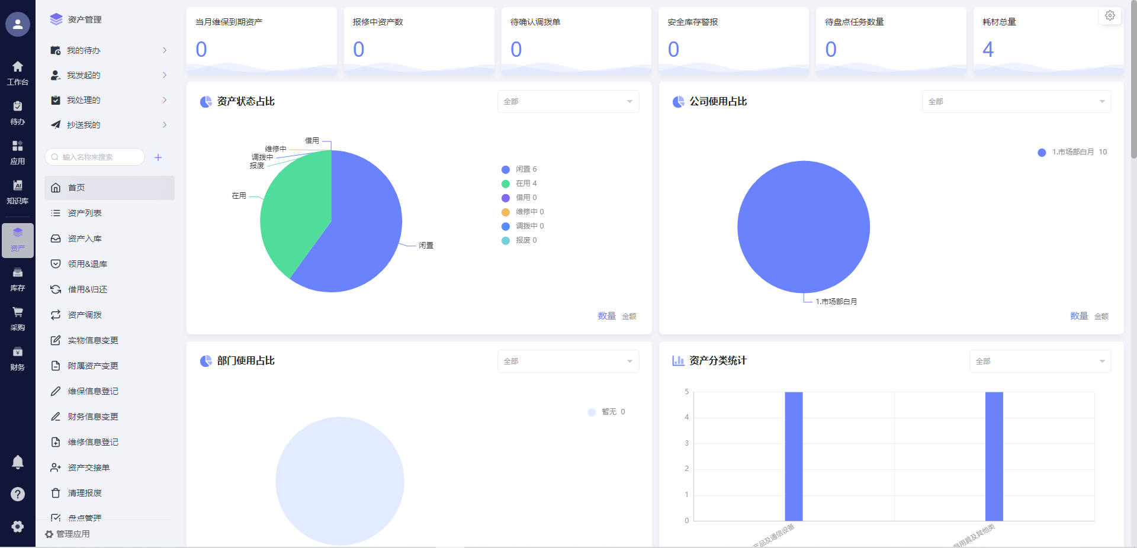Image resolution: width=1137 pixels, height=548 pixels.
Task: Open the help question mark icon
Action: click(x=18, y=494)
